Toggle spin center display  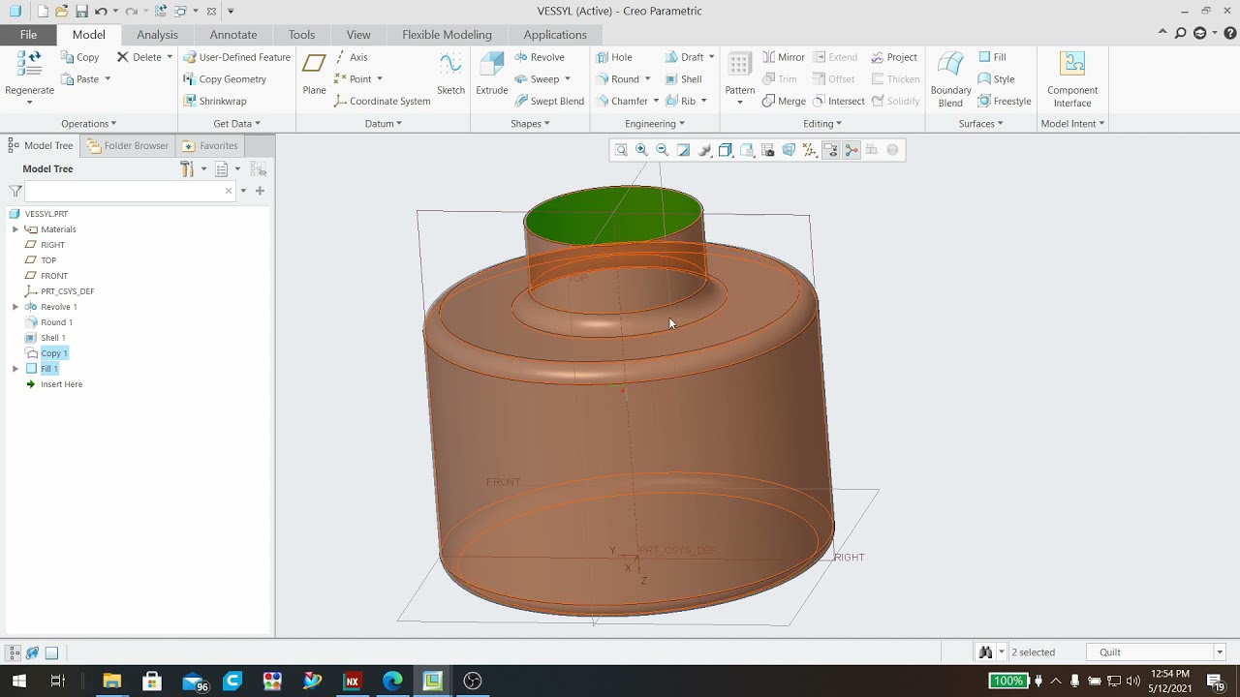pyautogui.click(x=852, y=150)
